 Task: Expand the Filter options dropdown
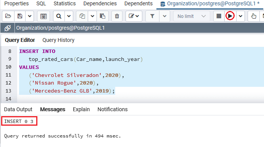pyautogui.click(x=164, y=16)
